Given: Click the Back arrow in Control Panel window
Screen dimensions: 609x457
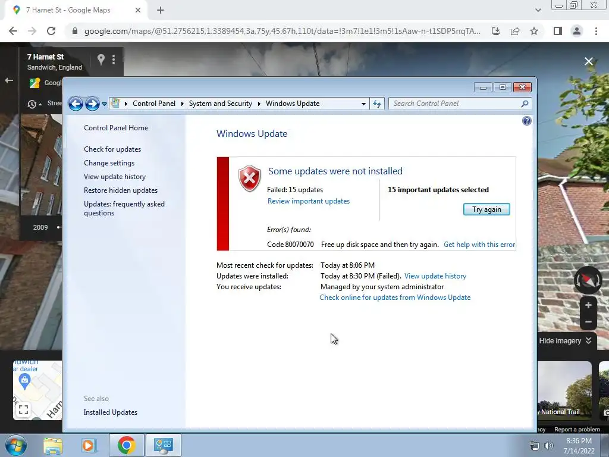Looking at the screenshot, I should pyautogui.click(x=76, y=104).
